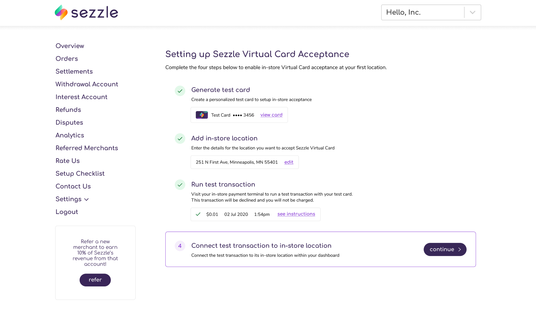Click the view card link
The height and width of the screenshot is (335, 536).
pyautogui.click(x=272, y=115)
